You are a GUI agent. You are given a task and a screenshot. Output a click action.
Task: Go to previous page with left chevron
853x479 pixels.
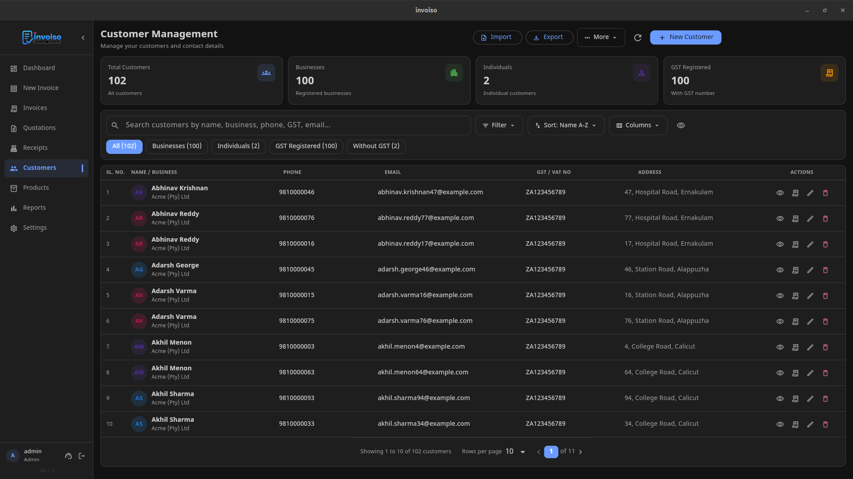538,452
